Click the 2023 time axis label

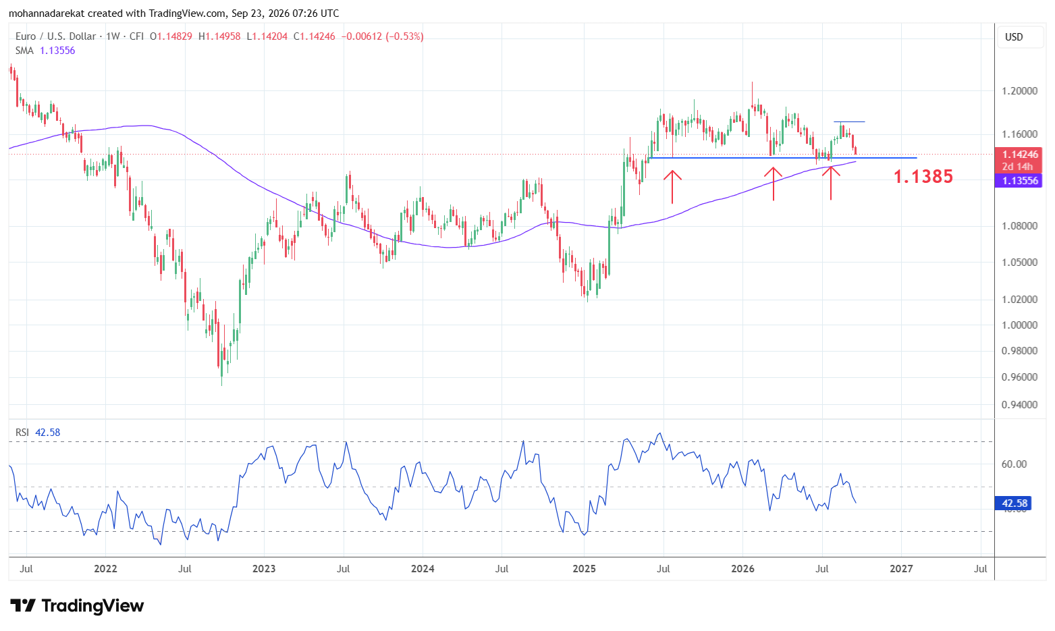[264, 569]
